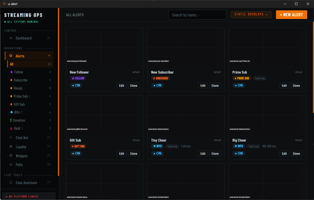This screenshot has height=200, width=314.
Task: Turn off the Gift Sub alert switch
Action: point(76,153)
